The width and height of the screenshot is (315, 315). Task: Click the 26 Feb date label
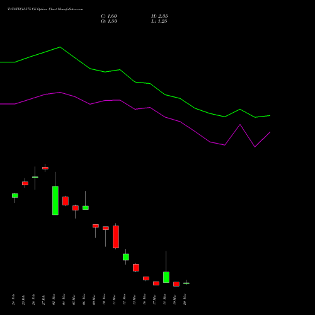click(33, 299)
